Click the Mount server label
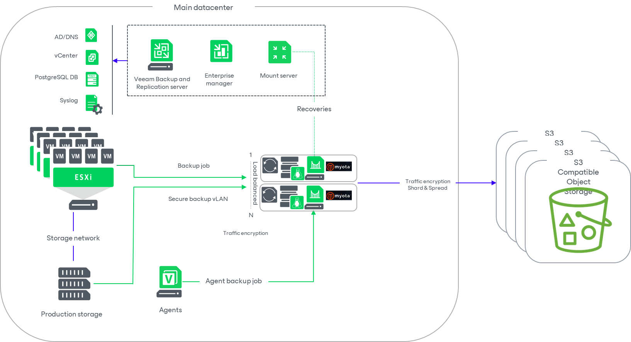 (279, 76)
